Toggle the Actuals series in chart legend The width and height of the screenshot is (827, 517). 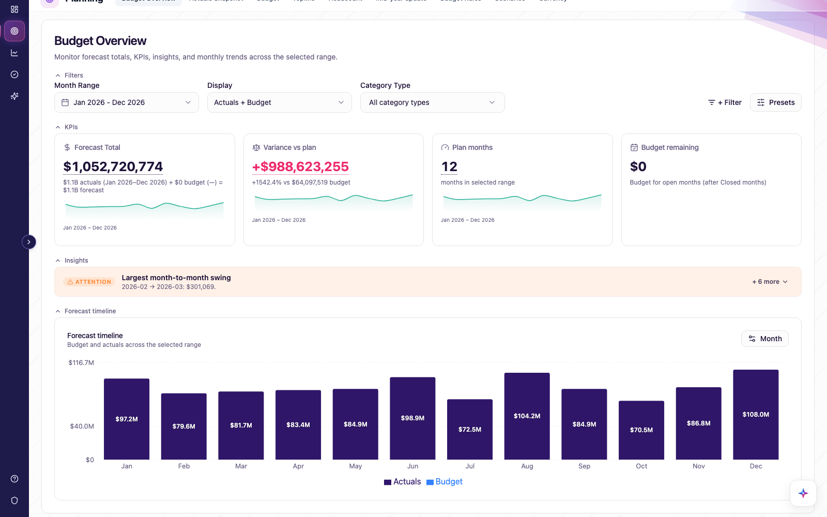coord(402,482)
